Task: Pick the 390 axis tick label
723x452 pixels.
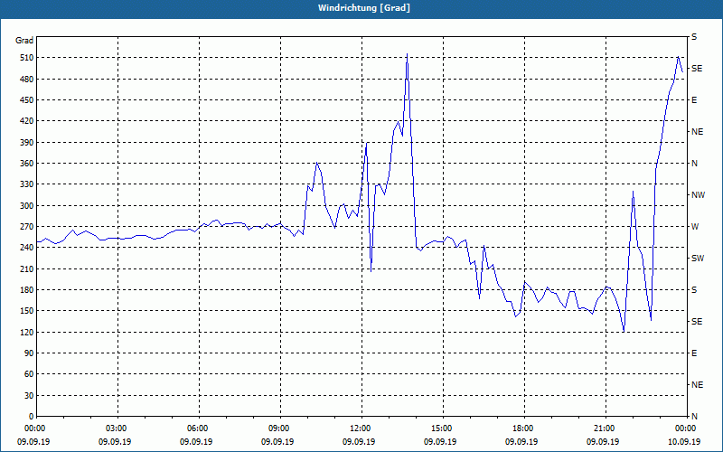Action: point(27,143)
